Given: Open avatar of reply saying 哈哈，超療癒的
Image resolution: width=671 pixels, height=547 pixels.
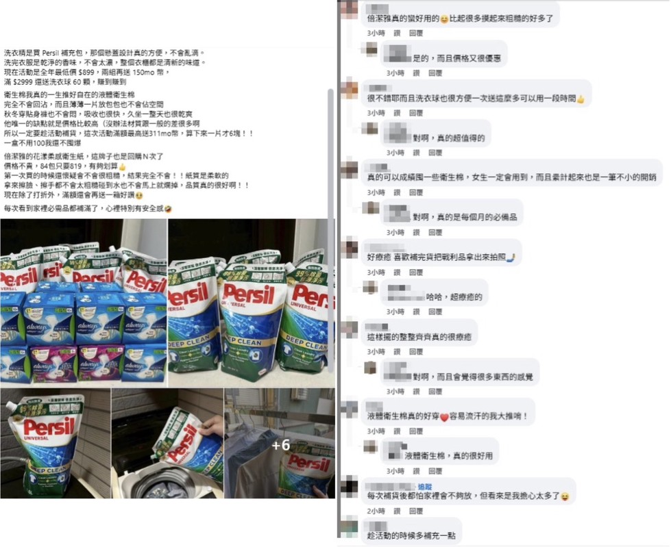Looking at the screenshot, I should point(371,287).
